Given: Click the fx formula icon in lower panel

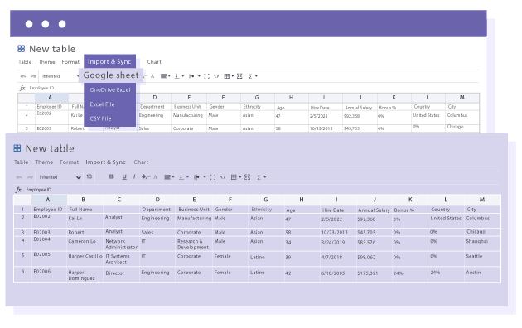Looking at the screenshot, I should tap(18, 190).
